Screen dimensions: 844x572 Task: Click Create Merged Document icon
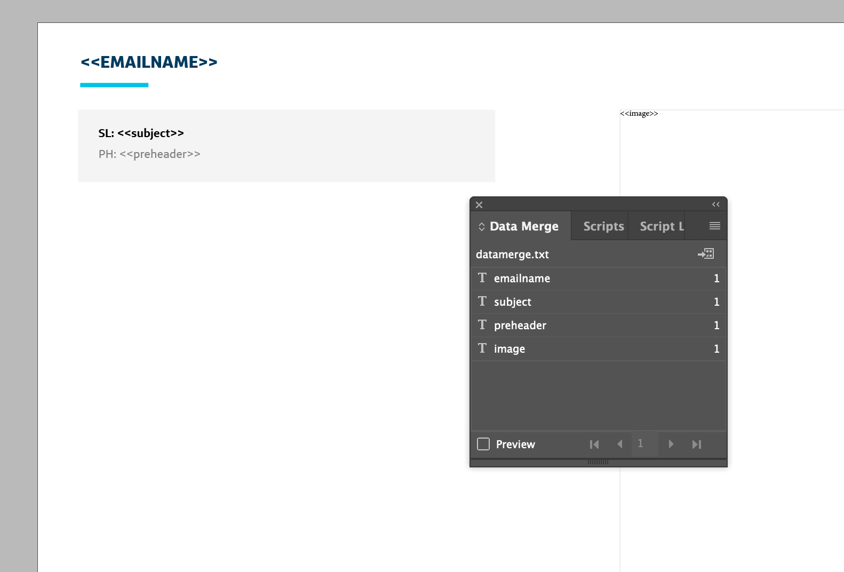pyautogui.click(x=706, y=254)
